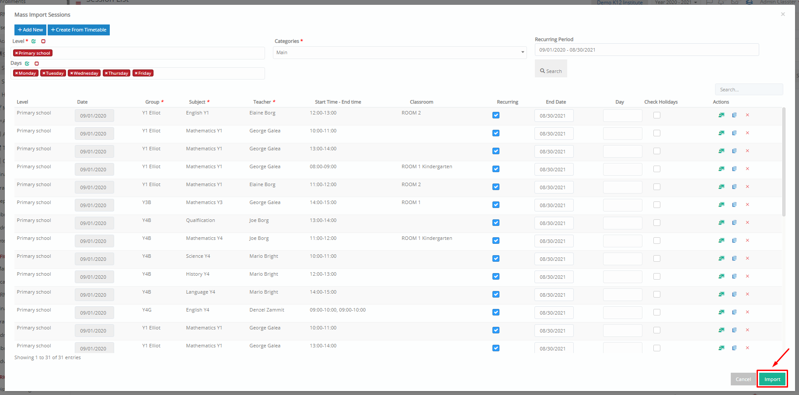
Task: Edit the End Date field in the History Y4 row
Action: click(554, 277)
